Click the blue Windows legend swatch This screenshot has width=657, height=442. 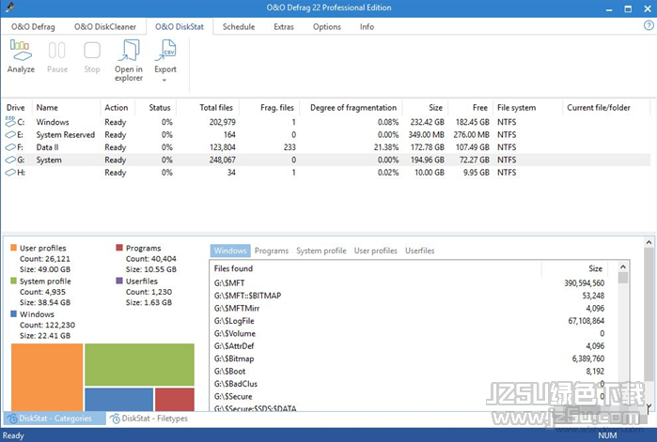[13, 313]
